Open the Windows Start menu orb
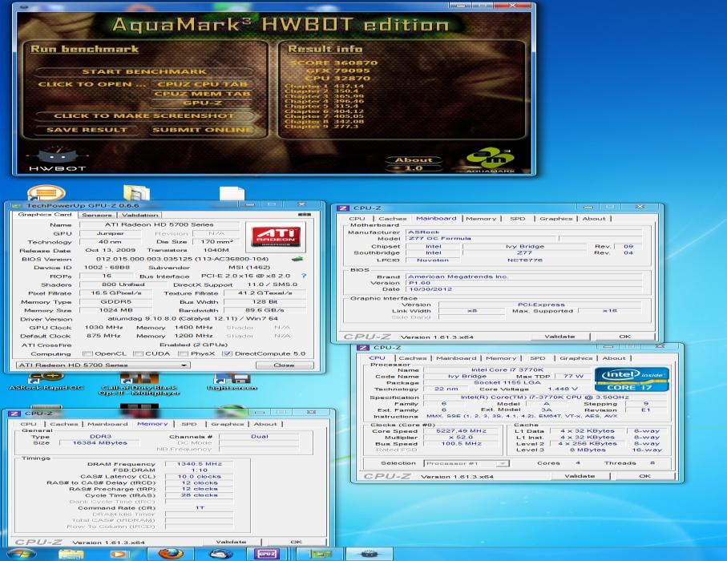Viewport: 727px width, 561px height. (x=22, y=554)
